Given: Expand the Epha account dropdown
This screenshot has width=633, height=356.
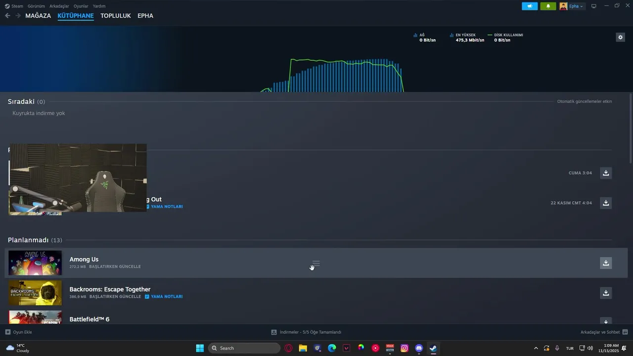Looking at the screenshot, I should click(x=576, y=6).
